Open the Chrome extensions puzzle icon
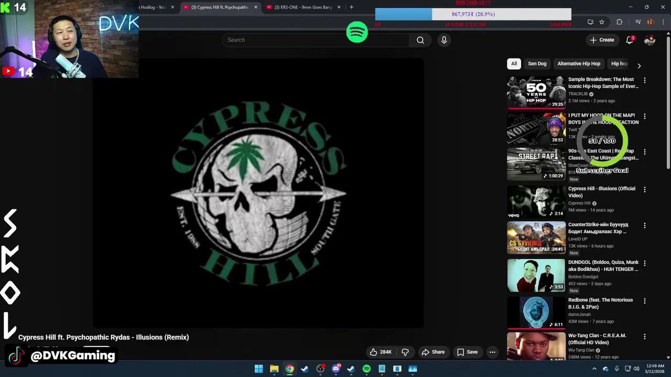This screenshot has height=377, width=671. [x=620, y=22]
